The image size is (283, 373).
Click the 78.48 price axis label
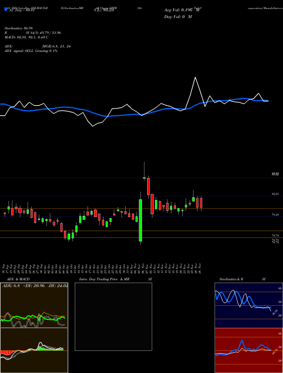pyautogui.click(x=276, y=215)
